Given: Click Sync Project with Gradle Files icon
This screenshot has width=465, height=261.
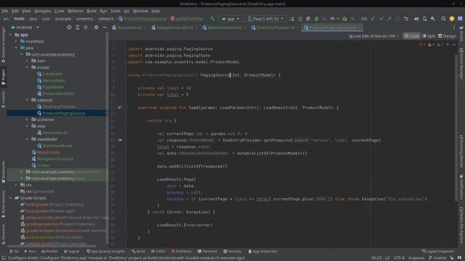Looking at the screenshot, I should pyautogui.click(x=416, y=19).
